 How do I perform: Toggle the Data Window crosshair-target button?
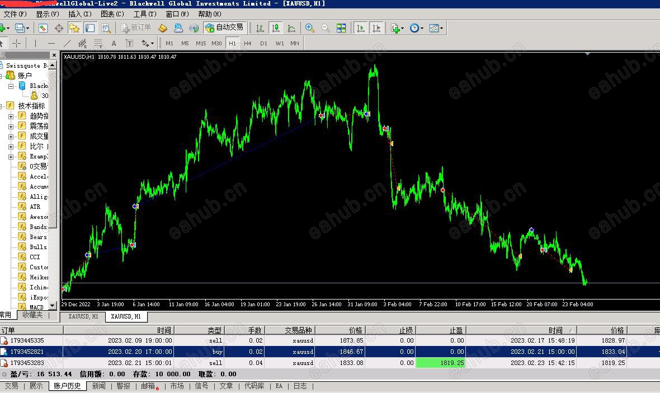(59, 28)
